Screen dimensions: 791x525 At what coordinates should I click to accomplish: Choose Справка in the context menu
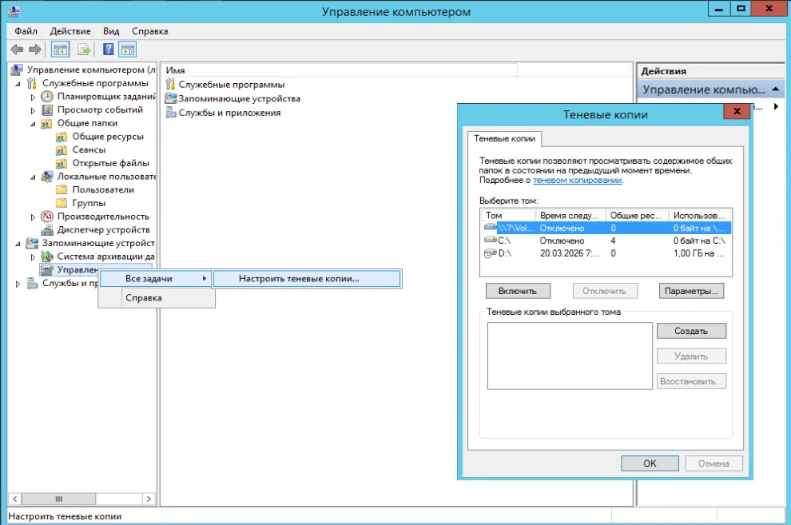click(144, 298)
